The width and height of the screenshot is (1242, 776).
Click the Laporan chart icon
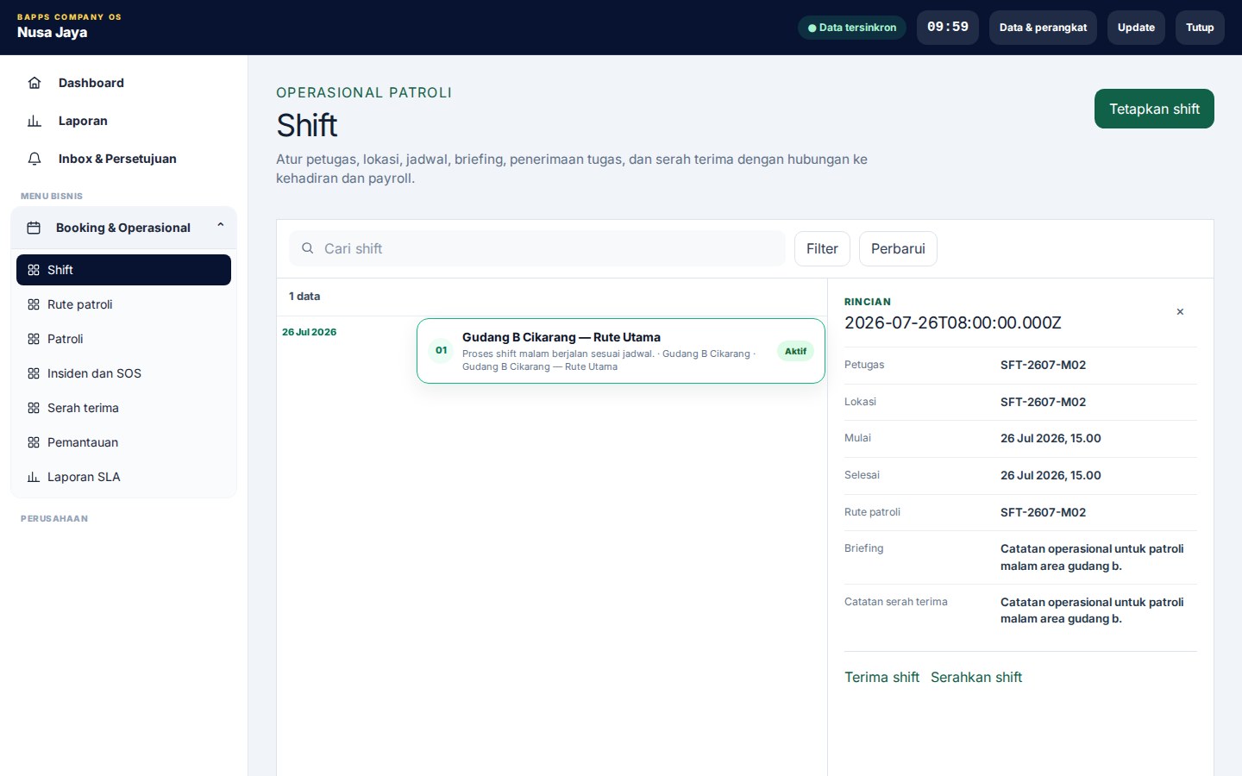[34, 121]
